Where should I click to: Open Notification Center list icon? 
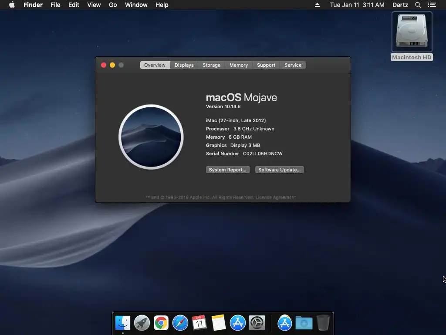[x=432, y=5]
